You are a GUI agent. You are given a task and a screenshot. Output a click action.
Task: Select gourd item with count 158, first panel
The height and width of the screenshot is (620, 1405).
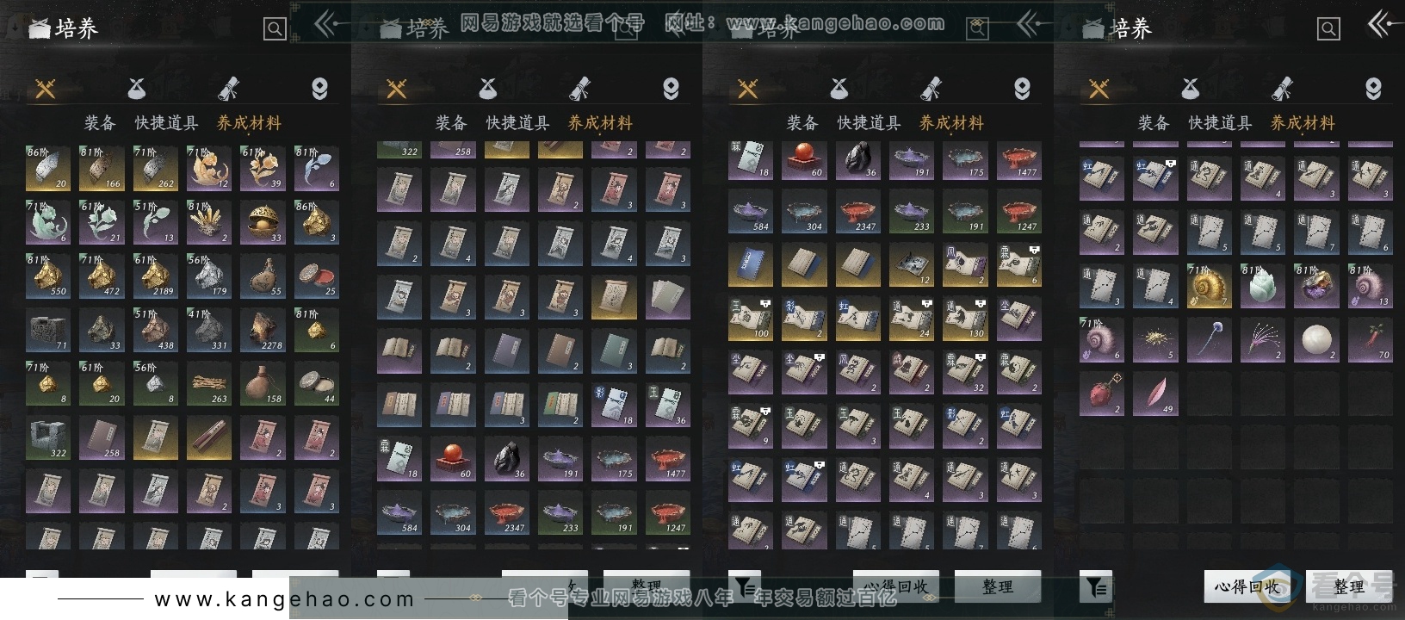(x=263, y=383)
